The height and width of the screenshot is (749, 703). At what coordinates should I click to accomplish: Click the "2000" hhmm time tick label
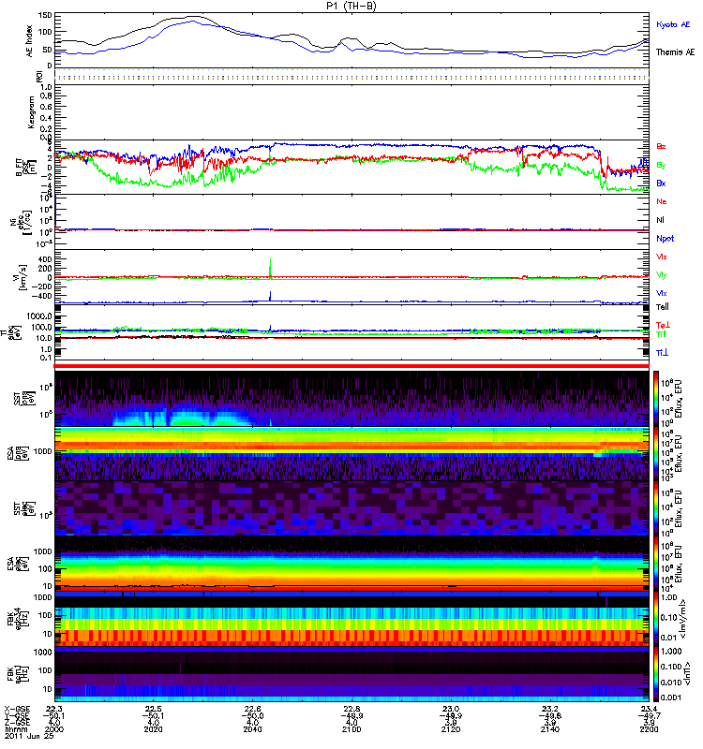point(54,729)
